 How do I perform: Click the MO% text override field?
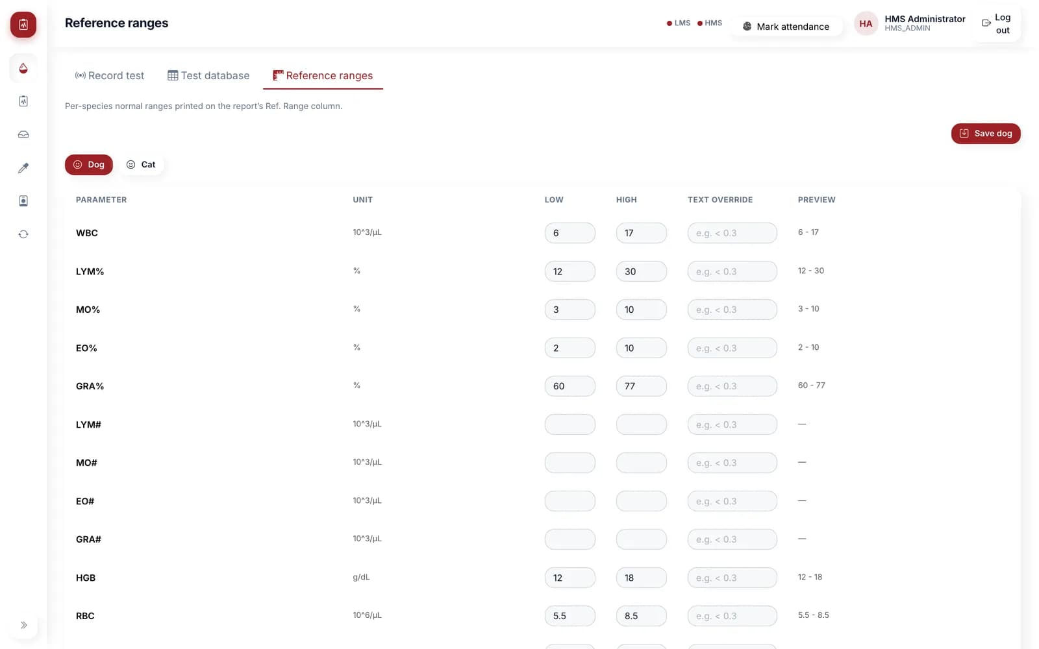point(732,310)
